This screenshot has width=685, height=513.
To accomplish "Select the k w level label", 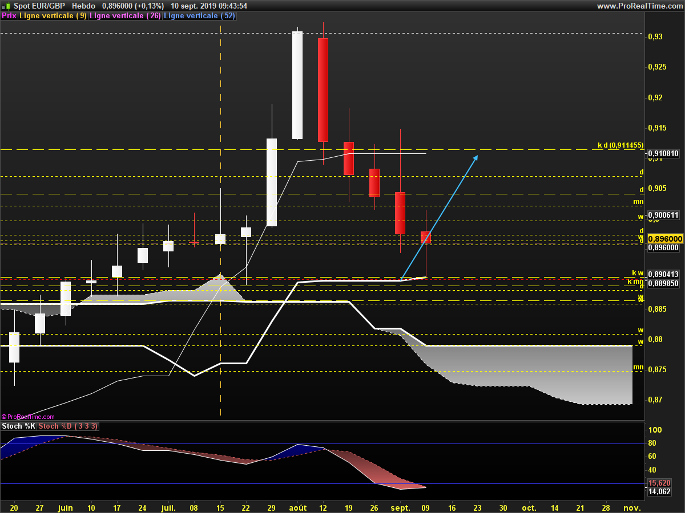I will 638,273.
